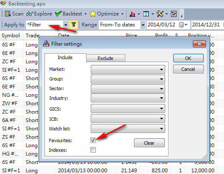Click the 825.00 profit cell
This screenshot has height=174, width=224.
[x=160, y=171]
